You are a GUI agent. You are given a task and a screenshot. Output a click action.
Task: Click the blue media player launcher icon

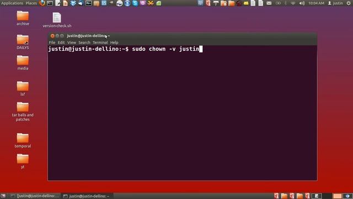[x=127, y=3]
